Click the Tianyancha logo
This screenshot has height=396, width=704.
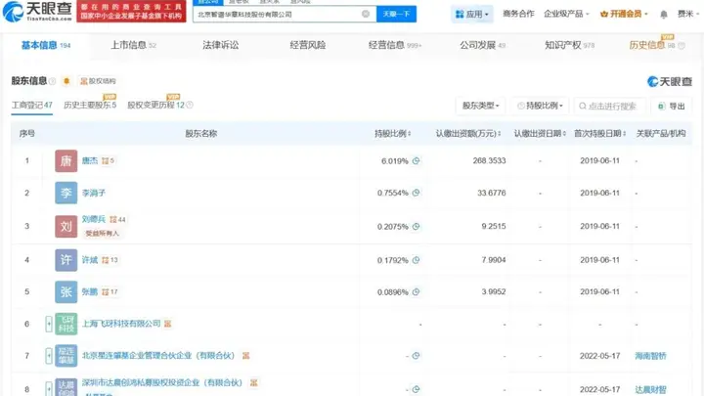tap(37, 11)
